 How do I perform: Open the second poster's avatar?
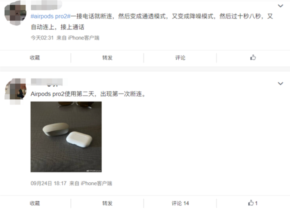15,91
